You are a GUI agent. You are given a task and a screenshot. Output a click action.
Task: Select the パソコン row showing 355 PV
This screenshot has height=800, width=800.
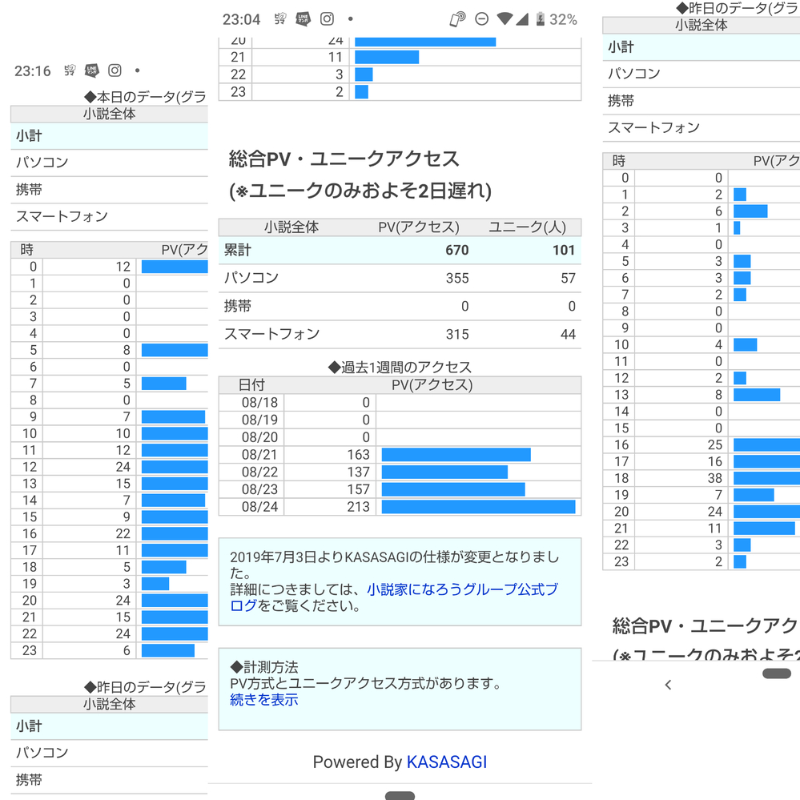[400, 279]
